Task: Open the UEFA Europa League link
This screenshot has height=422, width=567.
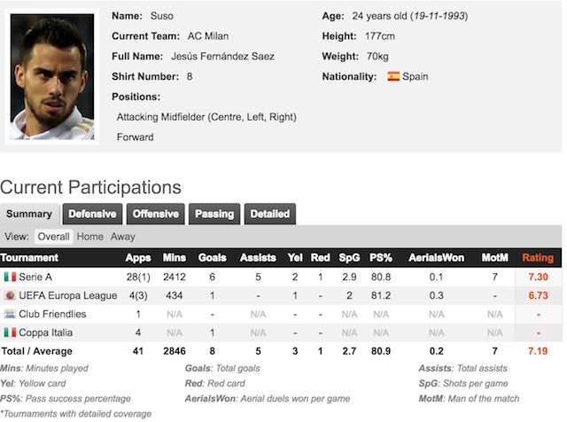Action: tap(68, 296)
